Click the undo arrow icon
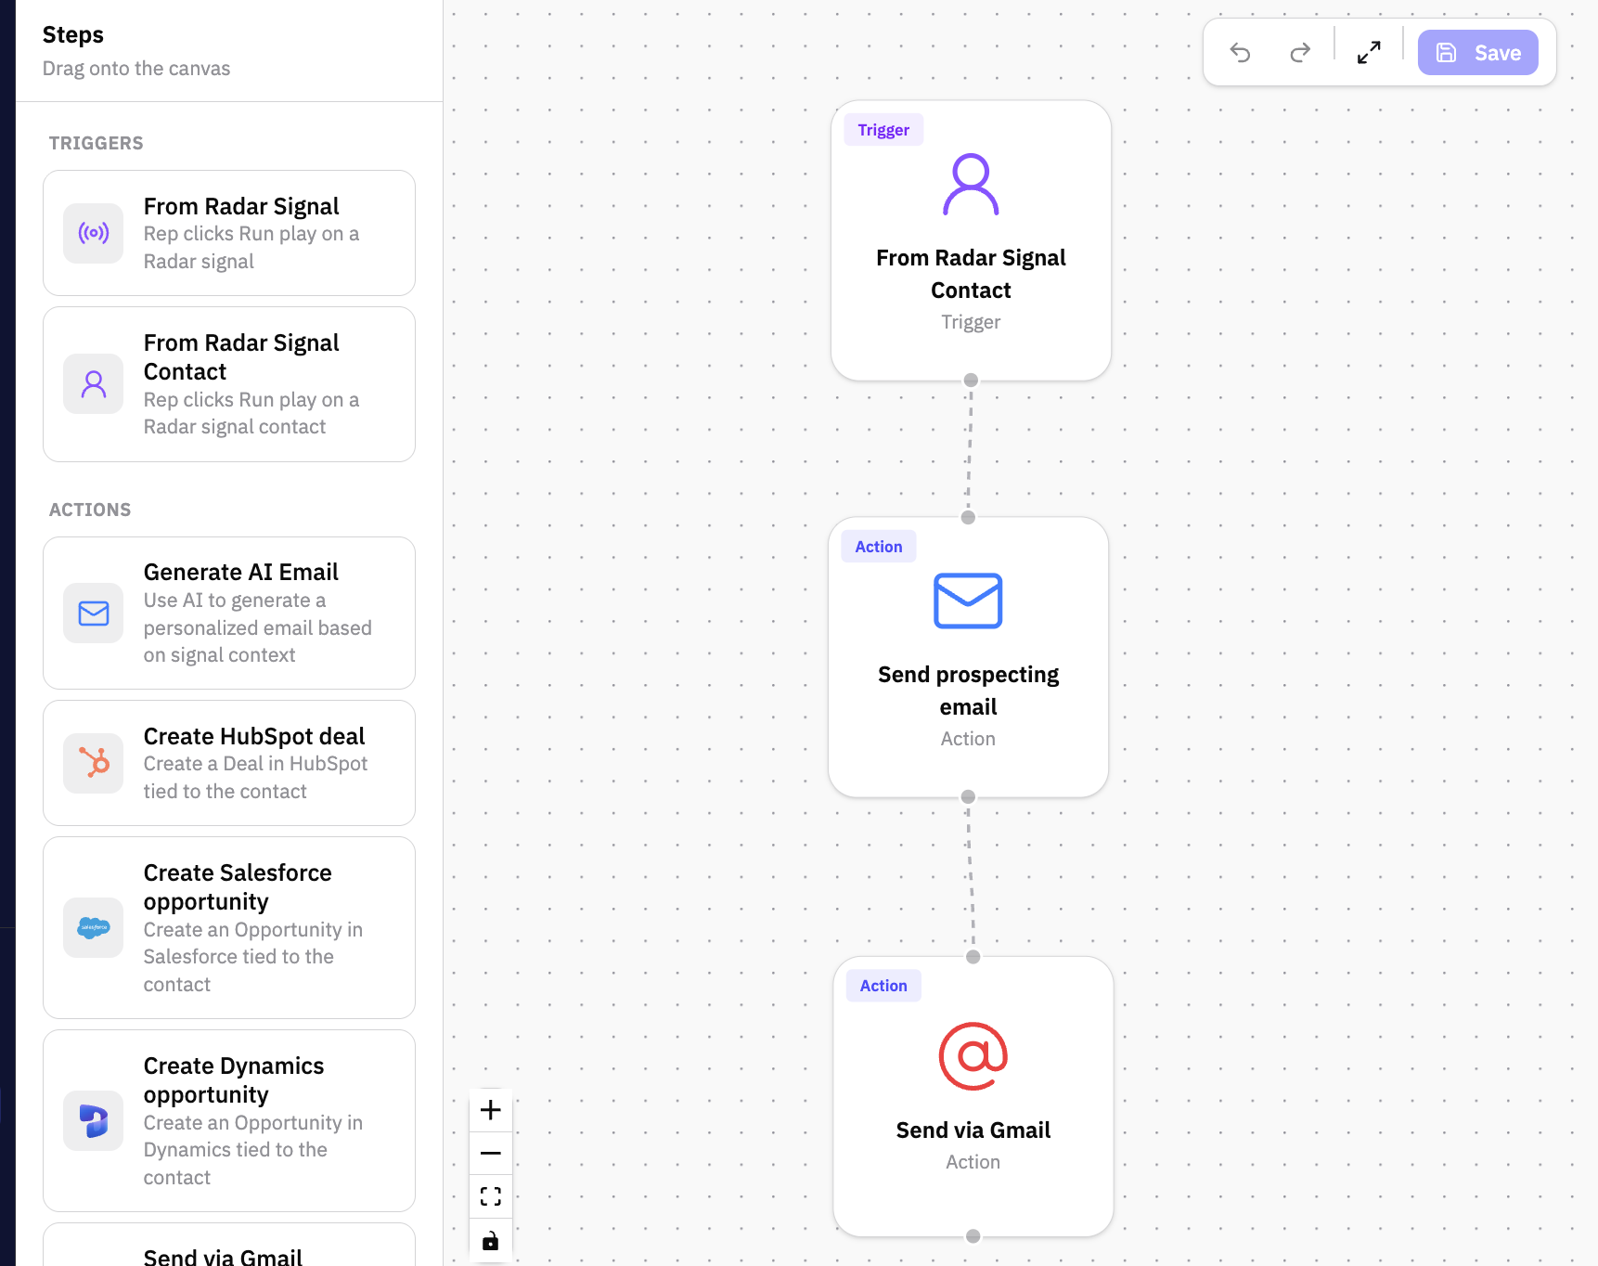The width and height of the screenshot is (1598, 1266). tap(1240, 53)
